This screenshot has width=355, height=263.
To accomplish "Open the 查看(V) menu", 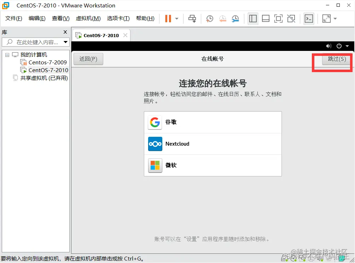I will pos(61,18).
